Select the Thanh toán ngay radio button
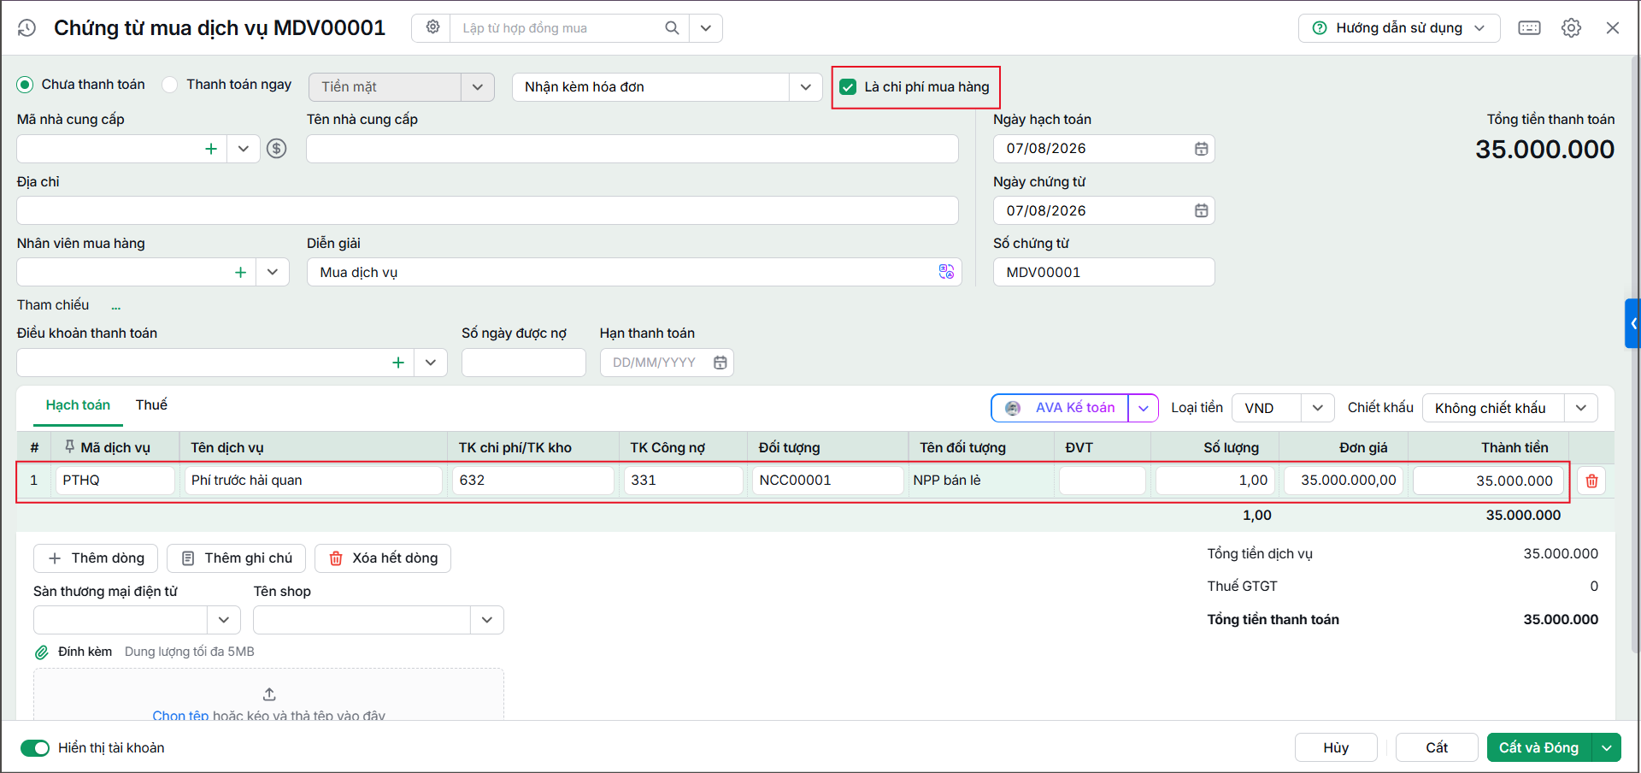1641x773 pixels. [170, 85]
